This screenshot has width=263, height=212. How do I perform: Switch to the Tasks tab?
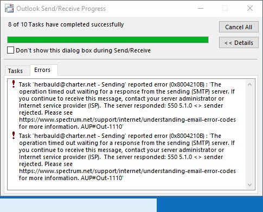point(15,71)
